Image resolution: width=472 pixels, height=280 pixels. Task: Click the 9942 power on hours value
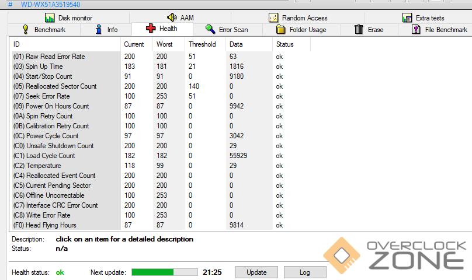click(237, 106)
